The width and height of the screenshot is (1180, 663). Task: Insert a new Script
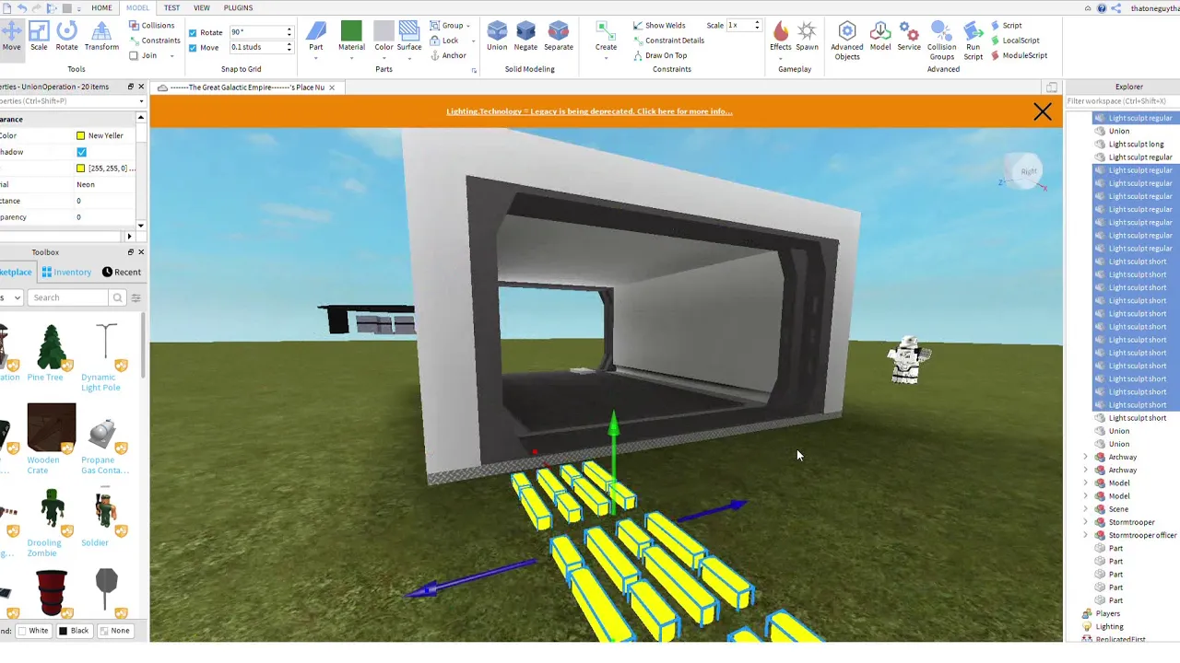pos(1007,26)
